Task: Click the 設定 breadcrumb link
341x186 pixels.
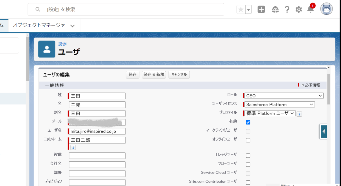Action: [63, 44]
